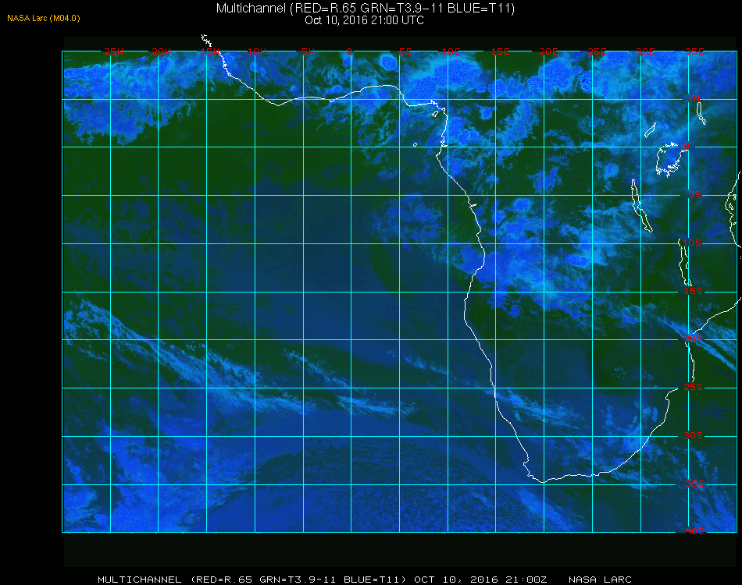
Task: Click the 20E longitude label
Action: point(548,51)
